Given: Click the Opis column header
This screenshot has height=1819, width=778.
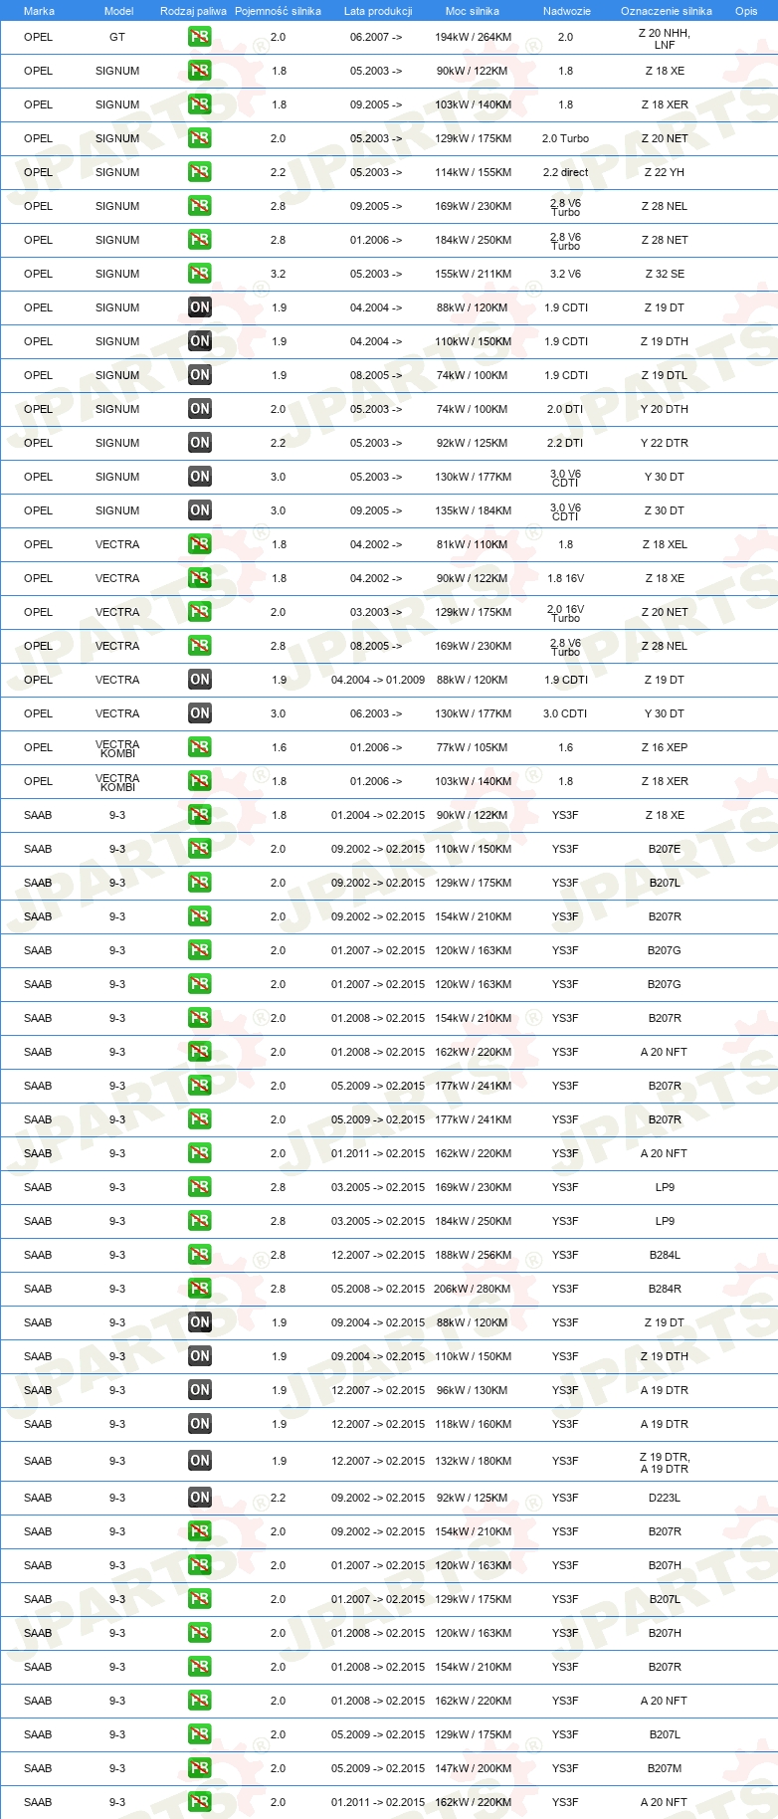Looking at the screenshot, I should click(x=746, y=11).
